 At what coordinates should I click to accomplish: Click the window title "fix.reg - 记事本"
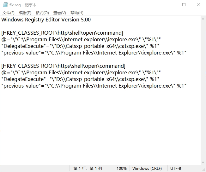point(23,5)
